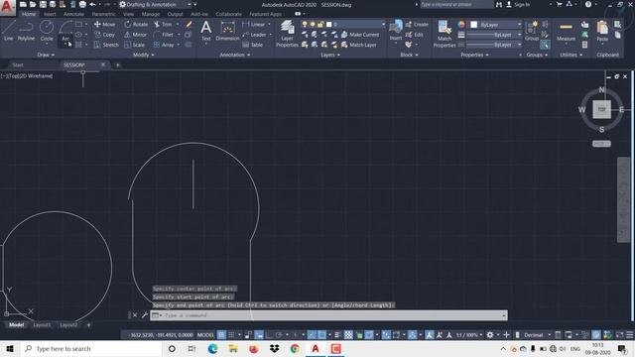Image resolution: width=635 pixels, height=357 pixels.
Task: Open the Annotate ribbon tab
Action: pyautogui.click(x=73, y=14)
